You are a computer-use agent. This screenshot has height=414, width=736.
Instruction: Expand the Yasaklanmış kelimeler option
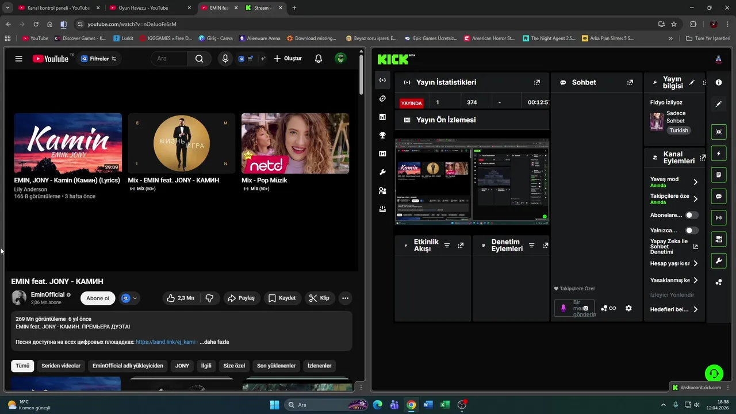695,281
